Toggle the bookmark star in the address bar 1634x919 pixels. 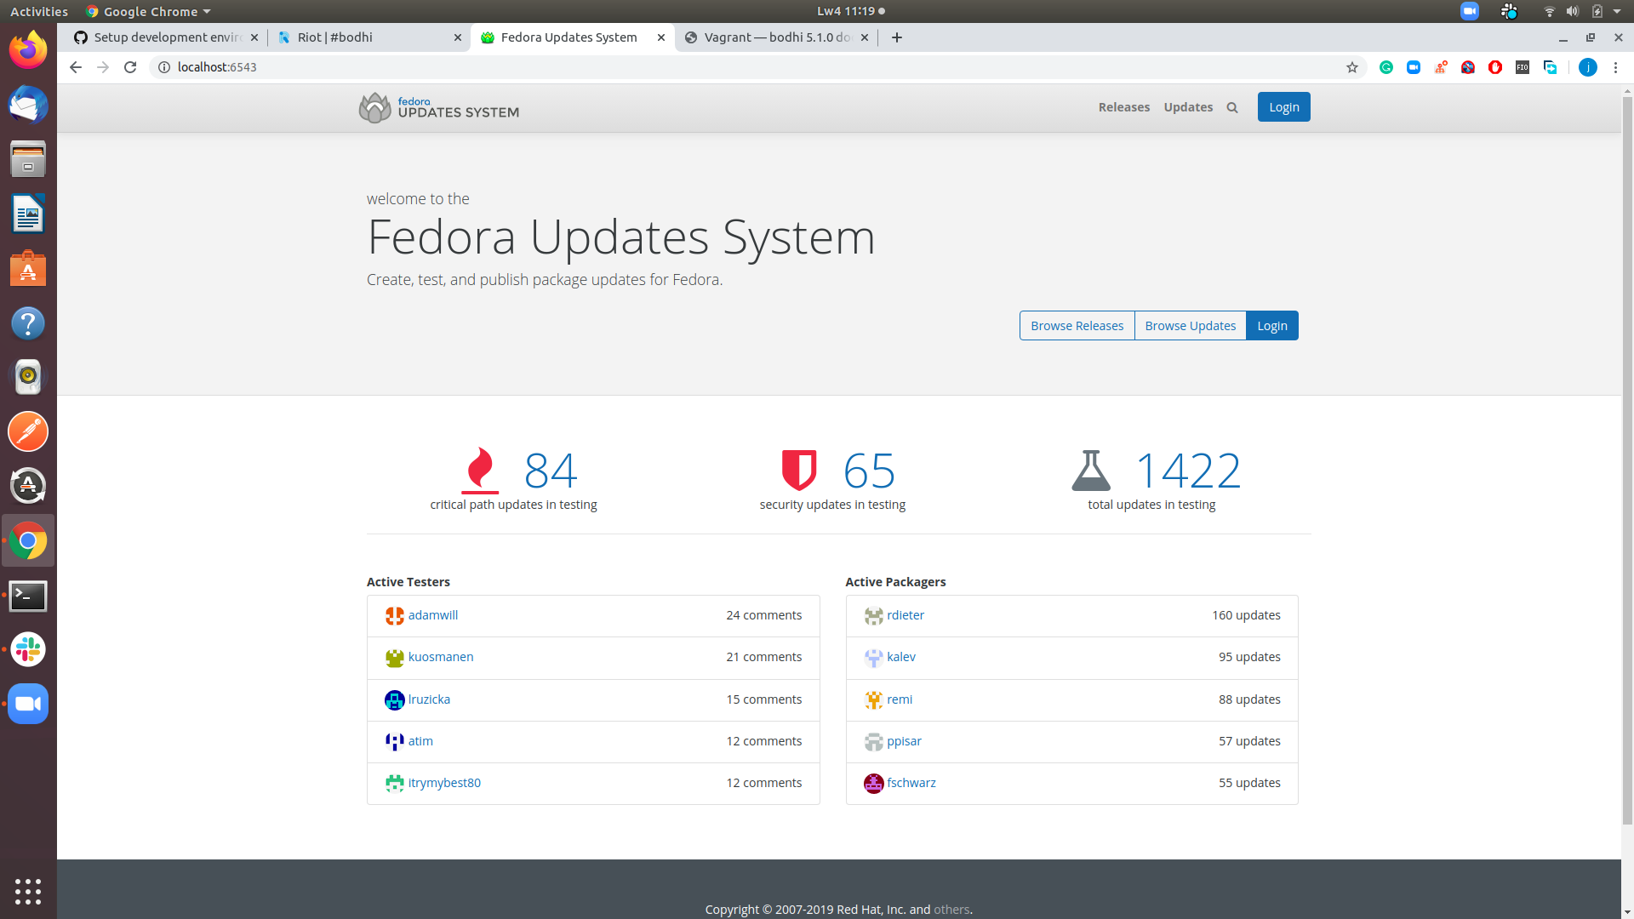tap(1351, 67)
